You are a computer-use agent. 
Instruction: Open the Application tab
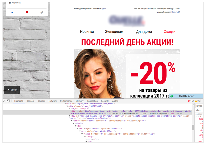tap(92, 101)
